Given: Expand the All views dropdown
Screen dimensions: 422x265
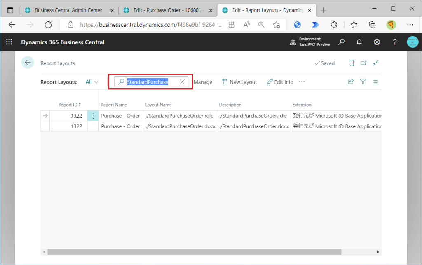Looking at the screenshot, I should pos(92,82).
